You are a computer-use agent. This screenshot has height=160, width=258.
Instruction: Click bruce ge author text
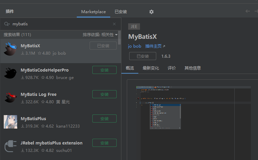click(x=65, y=78)
